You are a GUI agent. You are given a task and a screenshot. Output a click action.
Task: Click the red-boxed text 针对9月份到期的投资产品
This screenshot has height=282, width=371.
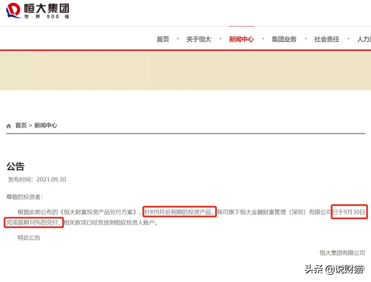click(179, 212)
